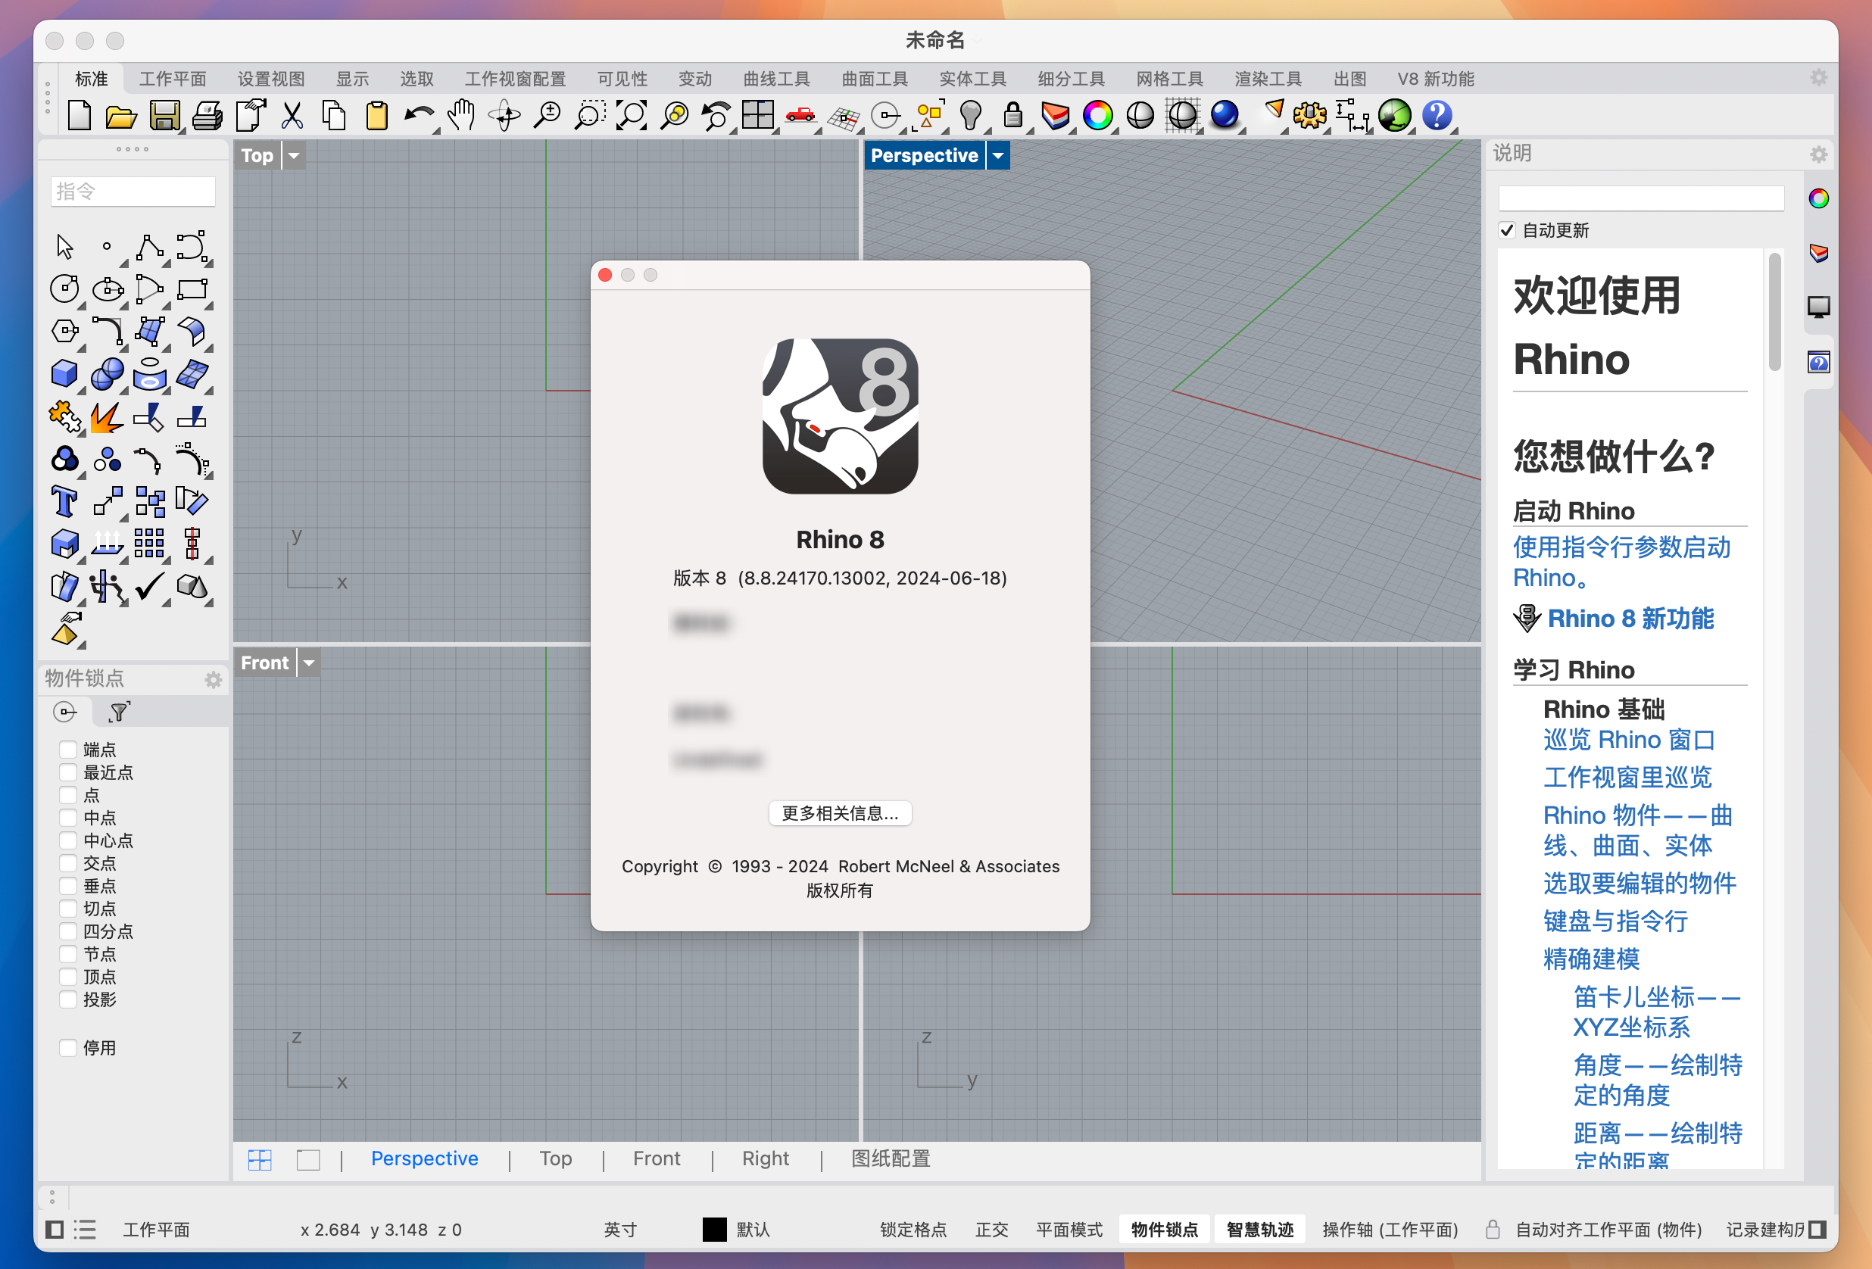Click the Undo arrow icon
Screen dimensions: 1872x1269
pyautogui.click(x=419, y=116)
